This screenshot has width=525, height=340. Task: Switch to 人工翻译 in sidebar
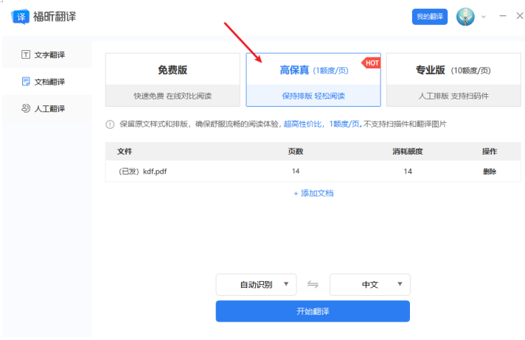click(x=47, y=108)
